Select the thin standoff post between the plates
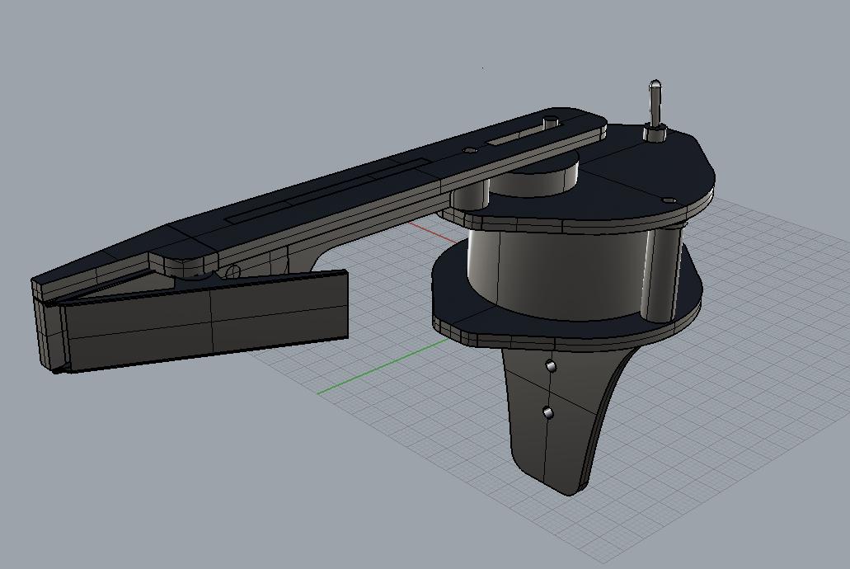 tap(661, 274)
